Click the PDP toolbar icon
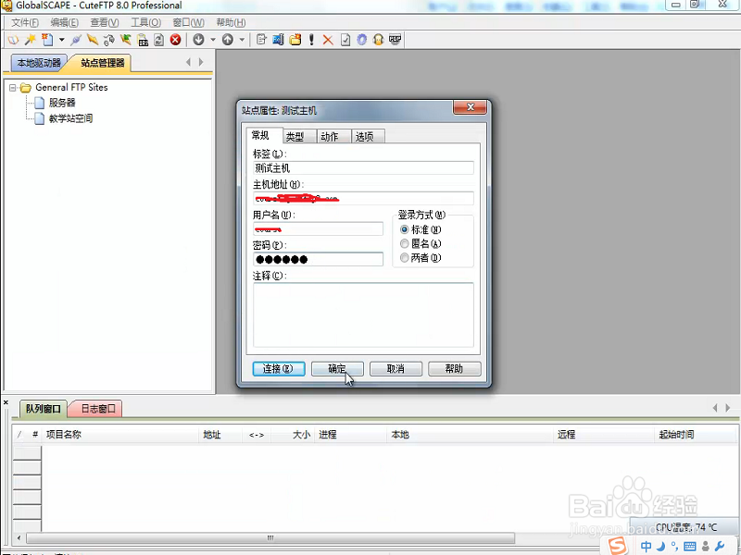Image resolution: width=741 pixels, height=555 pixels. click(396, 40)
